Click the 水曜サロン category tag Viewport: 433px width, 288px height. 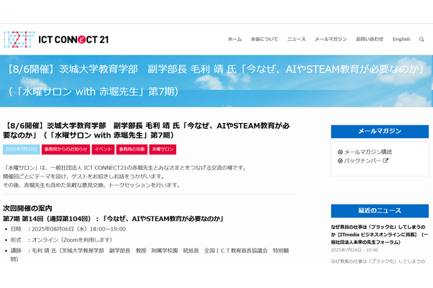pyautogui.click(x=162, y=149)
